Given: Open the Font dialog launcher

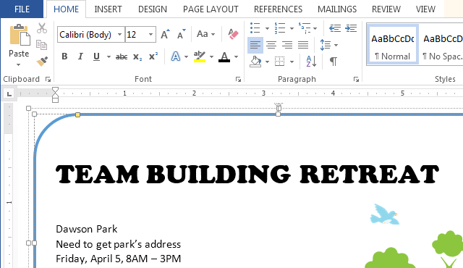Looking at the screenshot, I should tap(238, 79).
